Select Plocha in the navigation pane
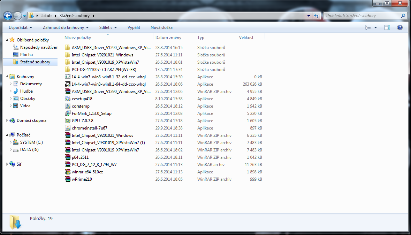Screen dimensions: 411x235 (26, 55)
